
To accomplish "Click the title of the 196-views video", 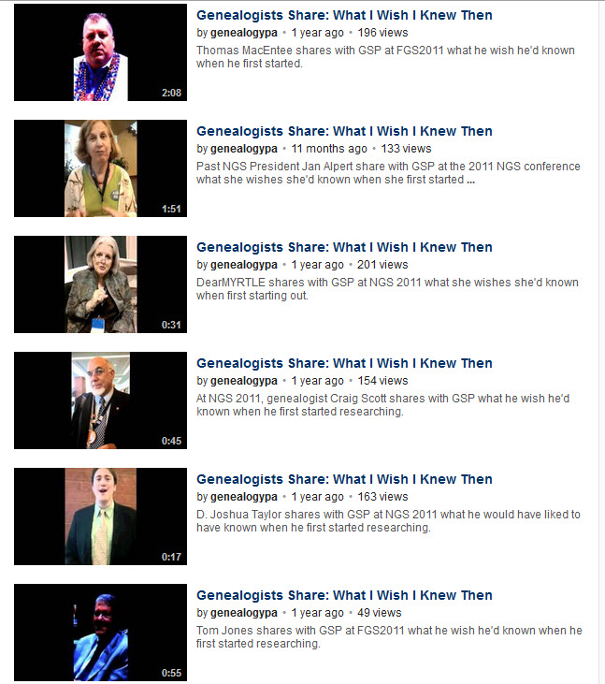I will 344,15.
